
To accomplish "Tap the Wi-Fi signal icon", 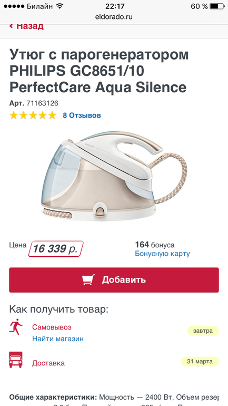I will coord(60,6).
